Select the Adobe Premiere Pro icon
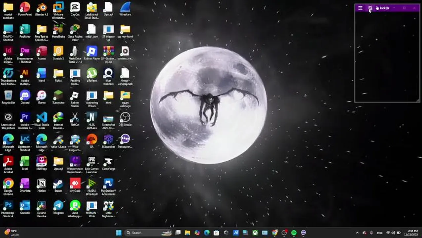Viewport: 422px width, 238px height. (x=25, y=121)
